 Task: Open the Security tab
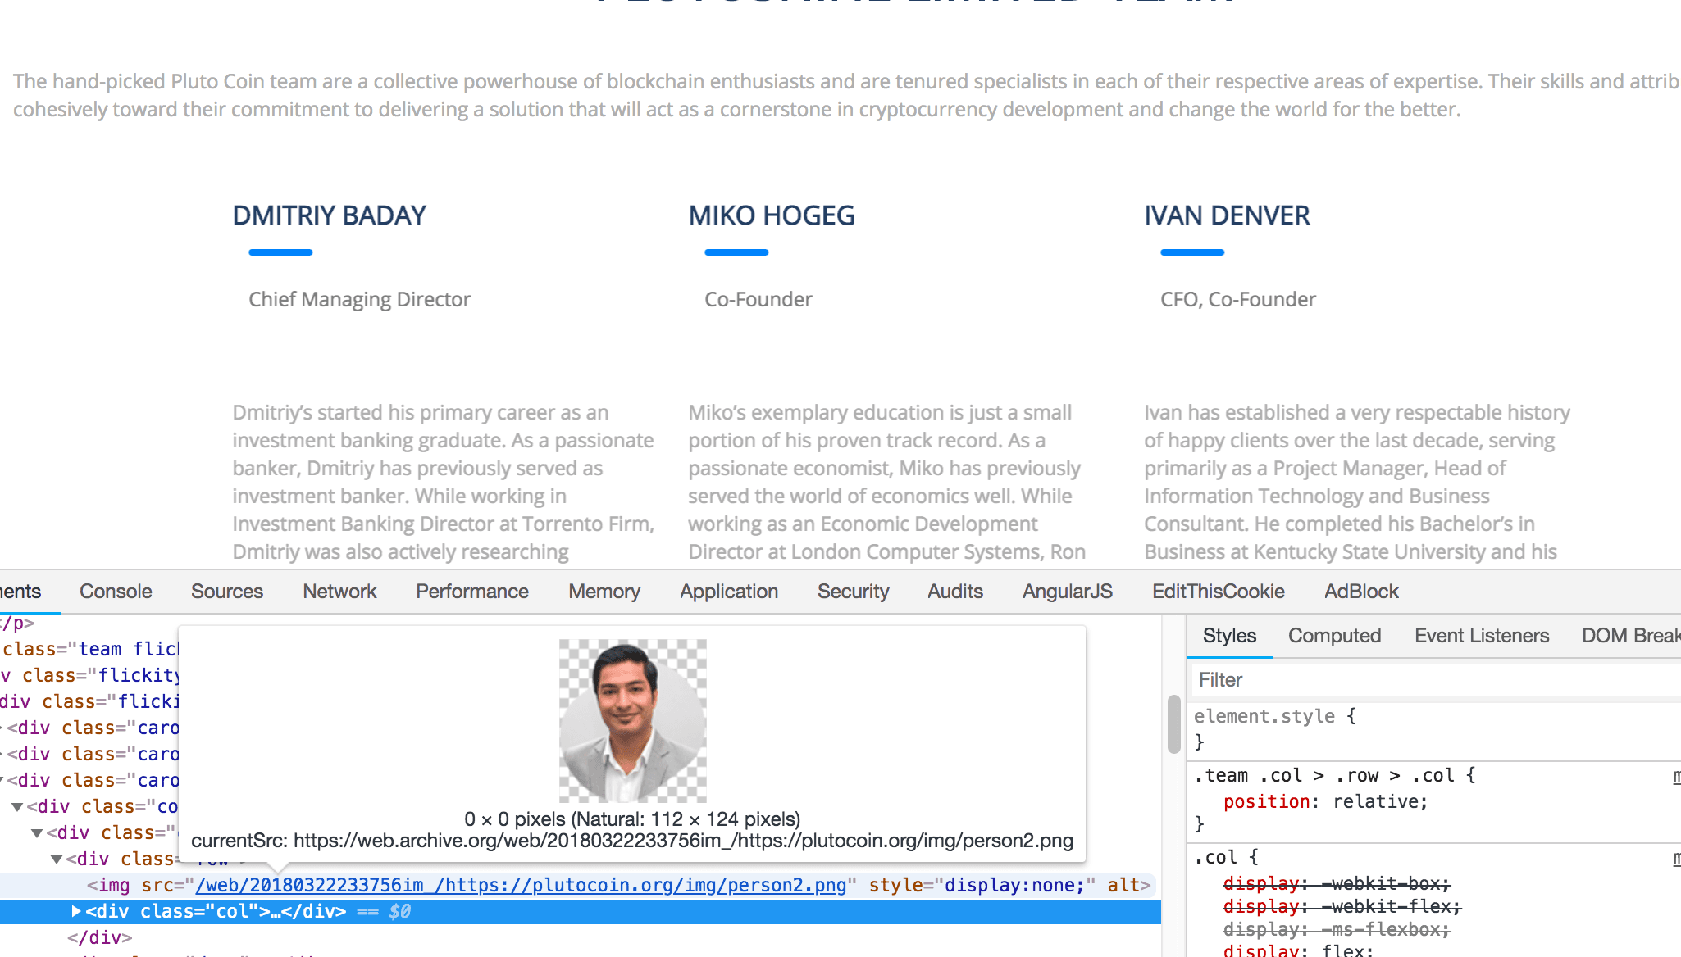point(853,591)
